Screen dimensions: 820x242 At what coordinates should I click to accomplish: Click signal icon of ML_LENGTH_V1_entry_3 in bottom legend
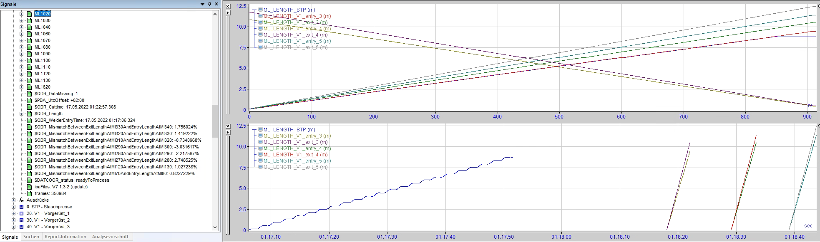tap(260, 136)
